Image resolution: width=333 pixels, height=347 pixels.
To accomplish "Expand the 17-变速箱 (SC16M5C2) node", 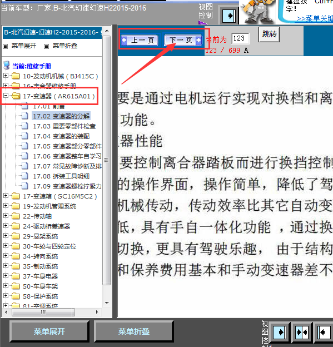I will [6, 196].
